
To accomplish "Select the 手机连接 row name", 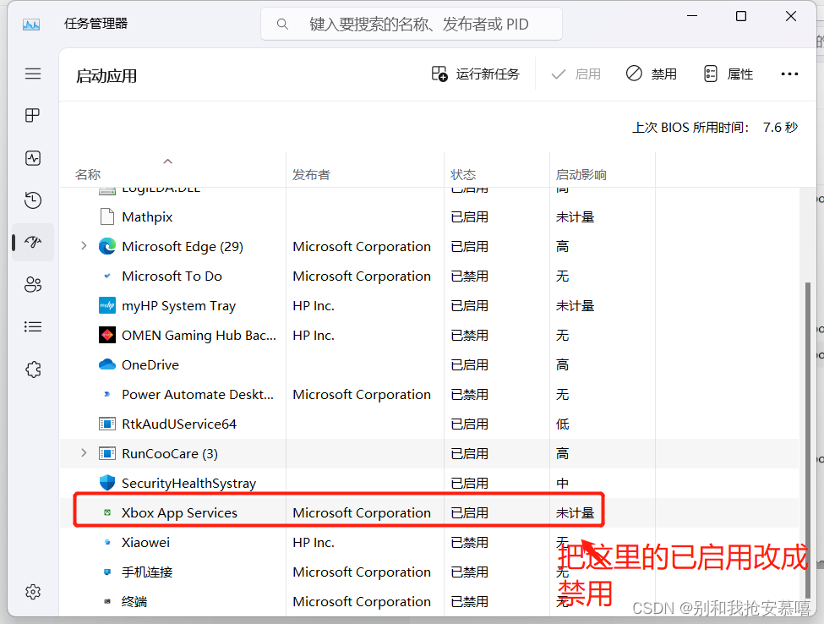I will click(x=147, y=572).
